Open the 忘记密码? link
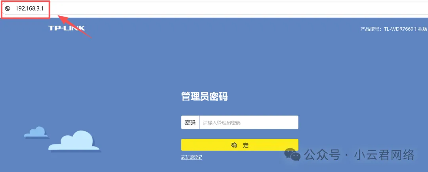The width and height of the screenshot is (428, 172). point(191,157)
